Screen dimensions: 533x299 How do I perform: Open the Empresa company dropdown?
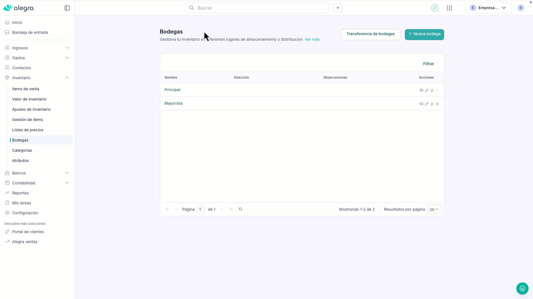pos(488,8)
